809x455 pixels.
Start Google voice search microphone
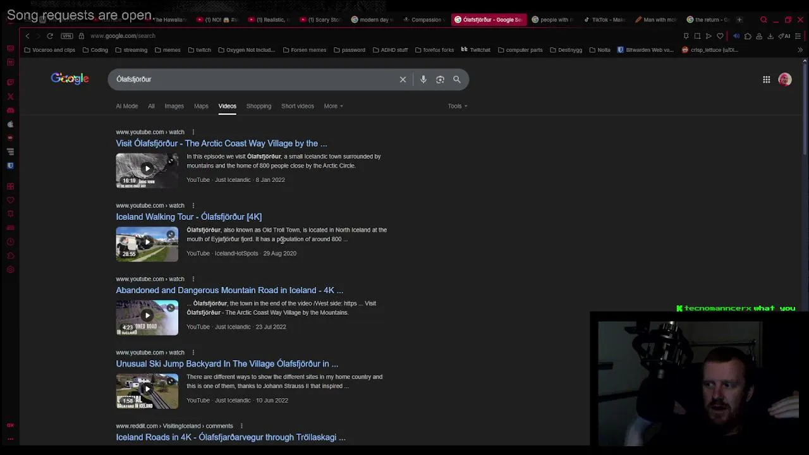click(423, 80)
